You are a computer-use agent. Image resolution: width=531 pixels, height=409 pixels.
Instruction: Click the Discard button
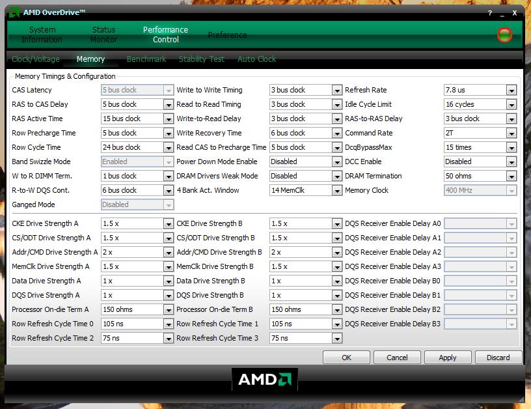coord(498,358)
